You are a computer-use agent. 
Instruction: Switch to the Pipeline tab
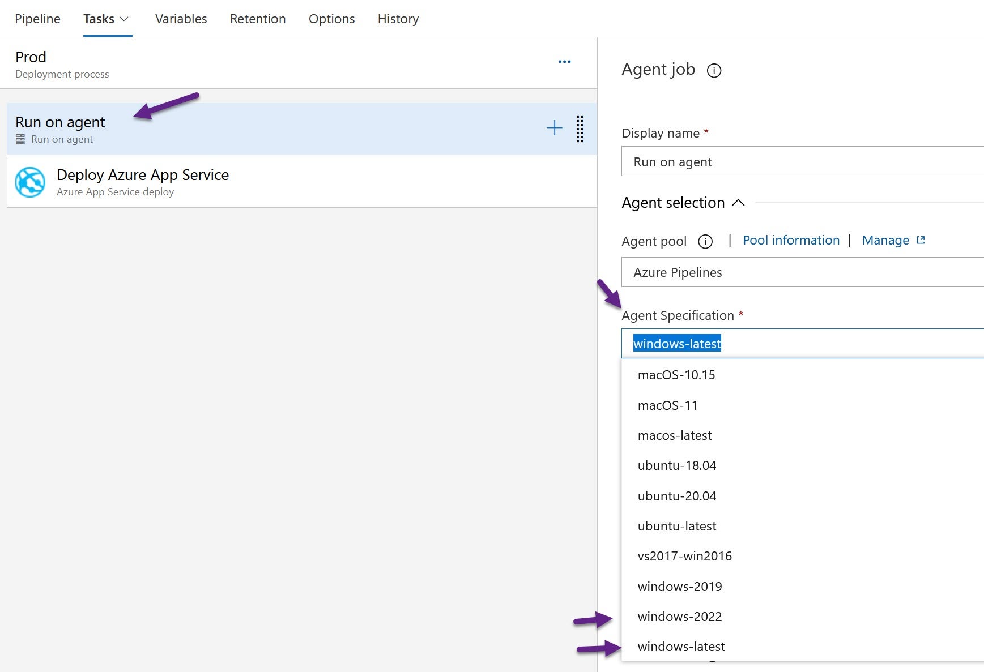click(x=37, y=18)
